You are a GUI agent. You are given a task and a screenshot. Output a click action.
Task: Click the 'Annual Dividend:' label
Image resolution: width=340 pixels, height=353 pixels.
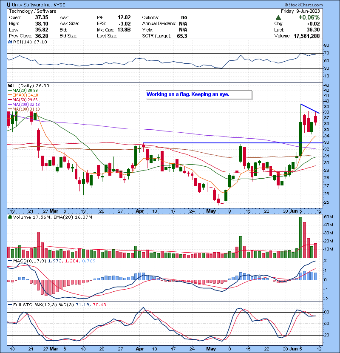[x=159, y=24]
